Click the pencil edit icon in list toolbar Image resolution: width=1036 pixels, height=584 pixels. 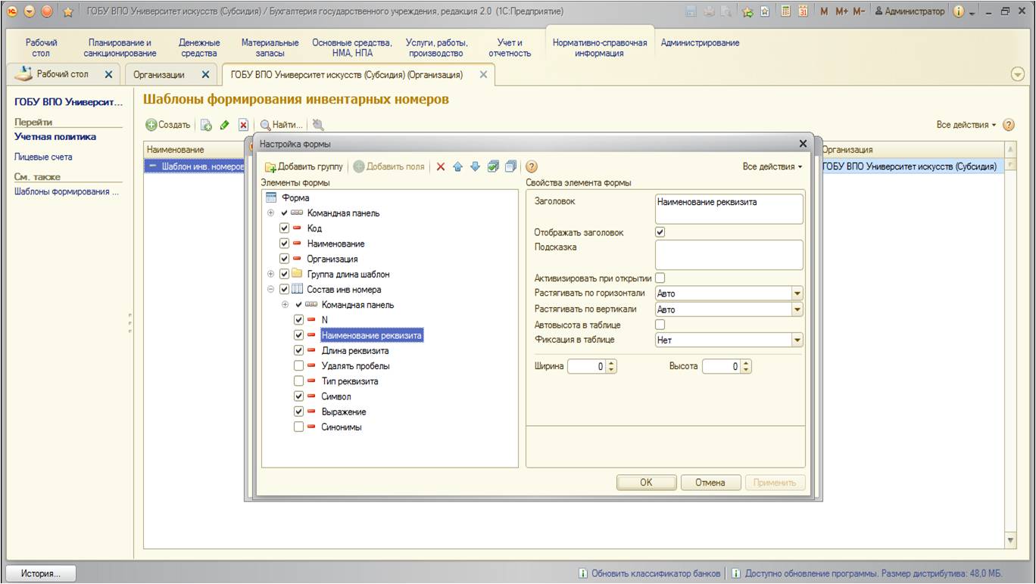(224, 125)
